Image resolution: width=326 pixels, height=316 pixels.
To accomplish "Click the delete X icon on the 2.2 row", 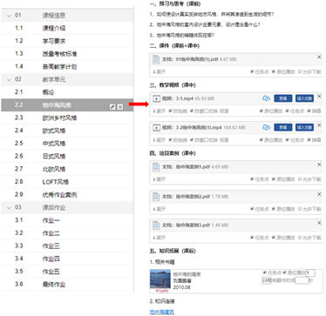I will tap(120, 107).
